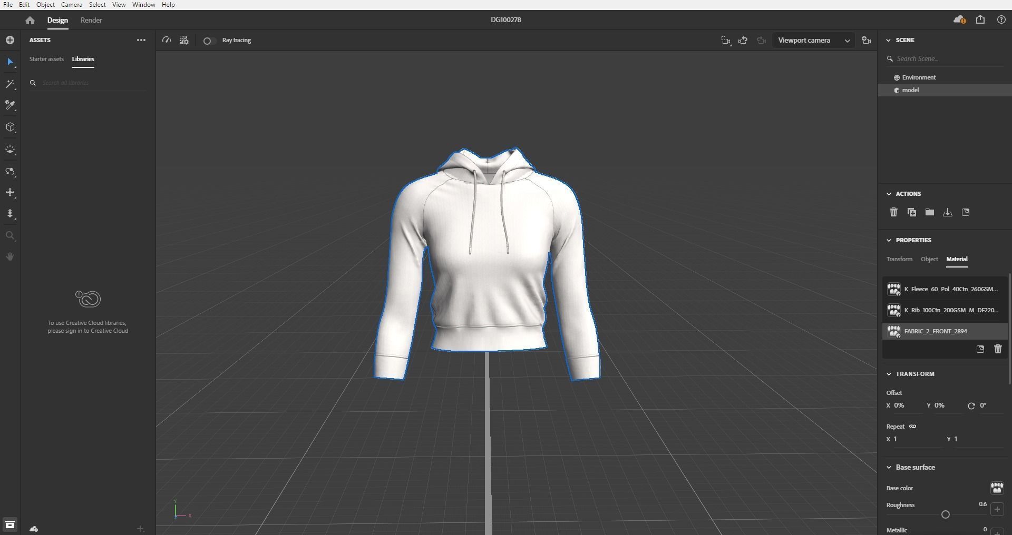This screenshot has width=1012, height=535.
Task: Delete the selected material with trash icon
Action: coord(998,349)
